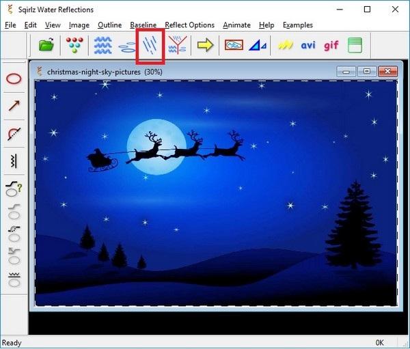Open the Baseline menu
This screenshot has width=410, height=349.
tap(143, 25)
